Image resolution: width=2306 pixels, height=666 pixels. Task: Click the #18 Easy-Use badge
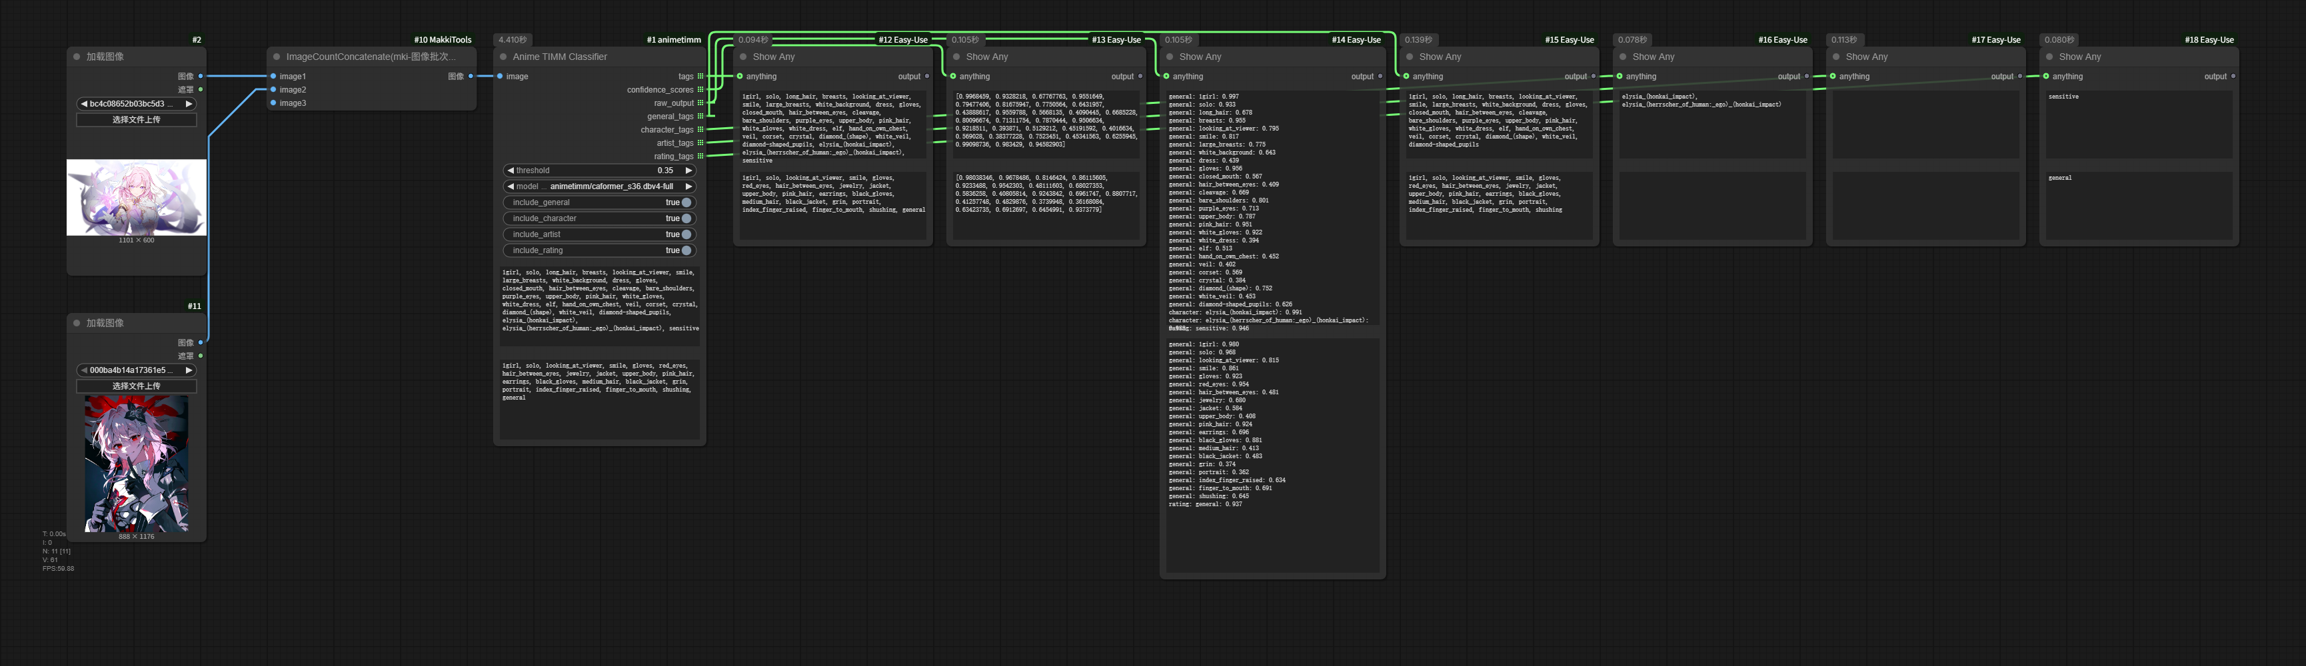[2209, 39]
